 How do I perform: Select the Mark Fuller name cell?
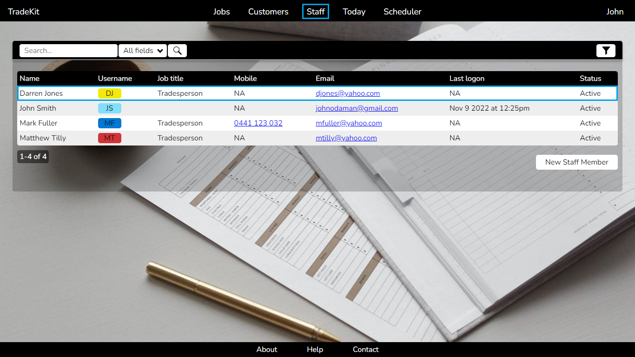pos(39,123)
